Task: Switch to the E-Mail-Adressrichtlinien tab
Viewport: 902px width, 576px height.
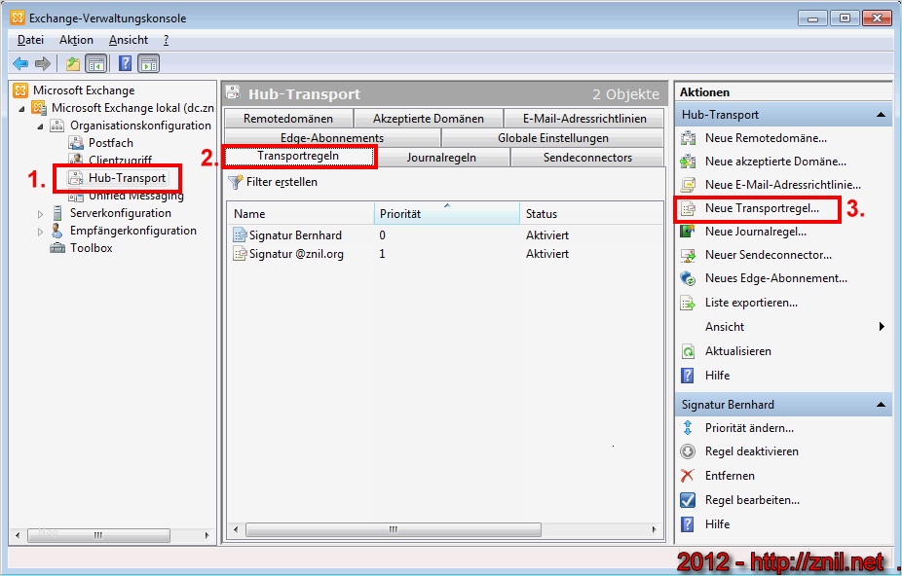Action: coord(584,119)
